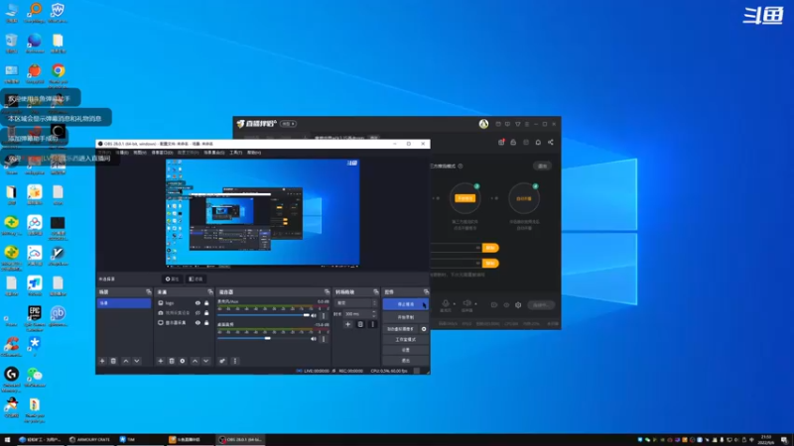This screenshot has height=446, width=794.
Task: Open the File menu in OBS
Action: point(104,153)
